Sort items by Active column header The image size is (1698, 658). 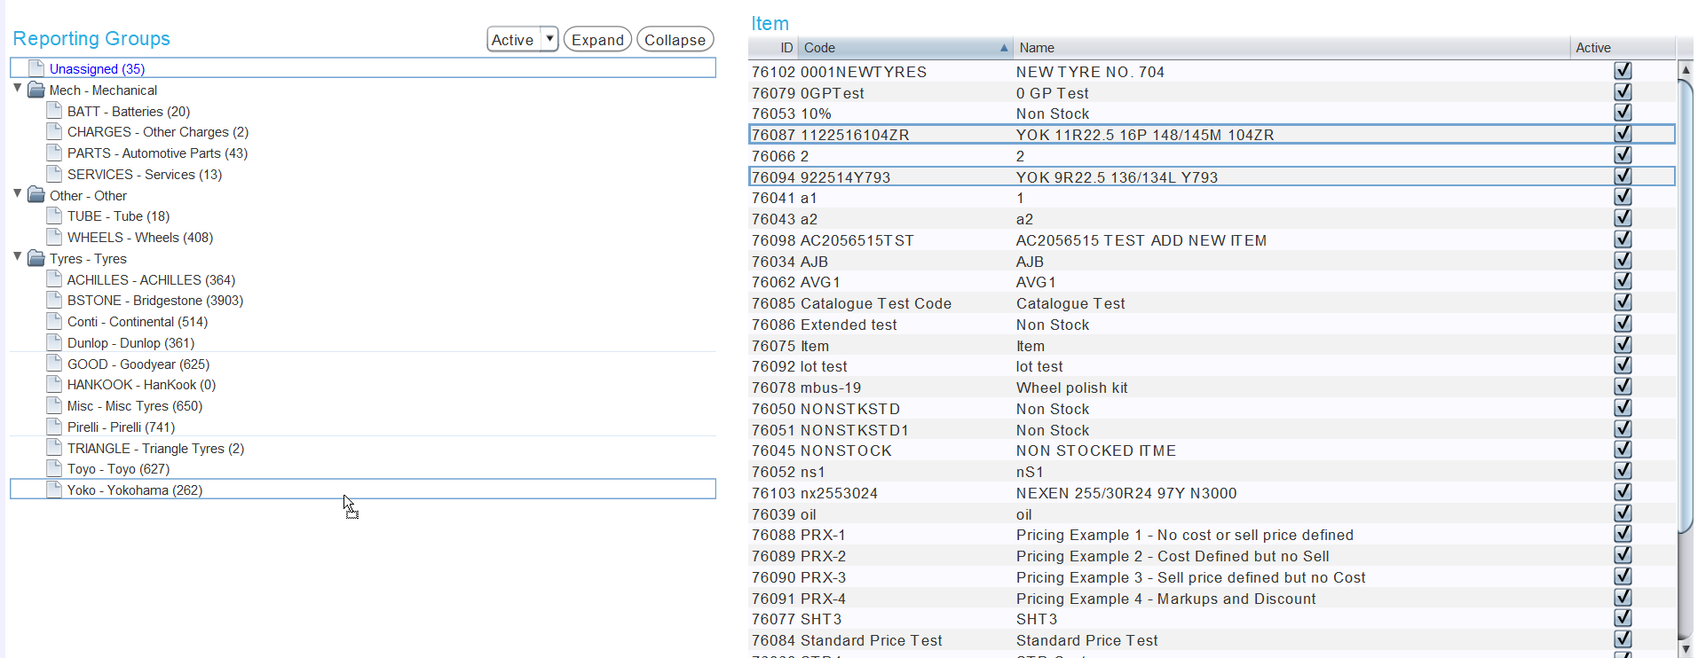(x=1623, y=48)
